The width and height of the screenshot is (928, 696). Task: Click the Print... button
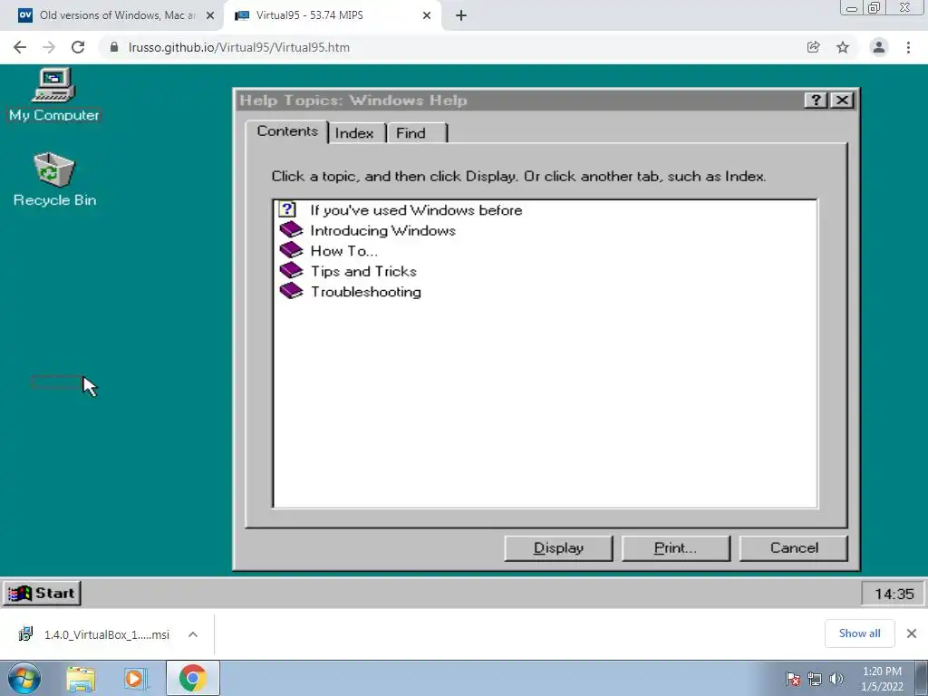[676, 548]
